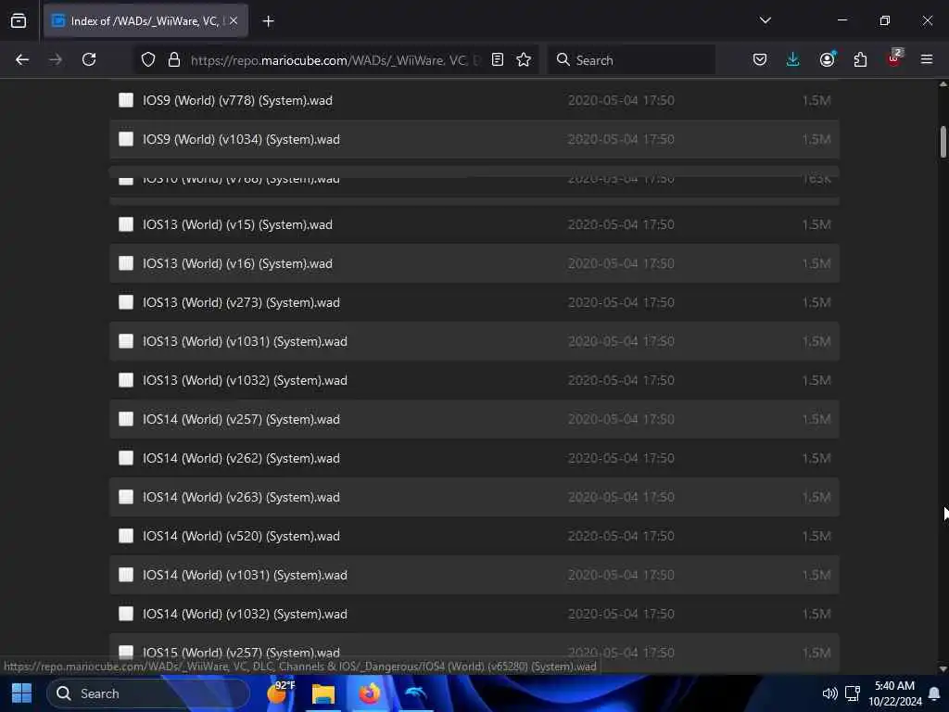Open a new tab
Image resolution: width=949 pixels, height=712 pixels.
click(x=268, y=21)
